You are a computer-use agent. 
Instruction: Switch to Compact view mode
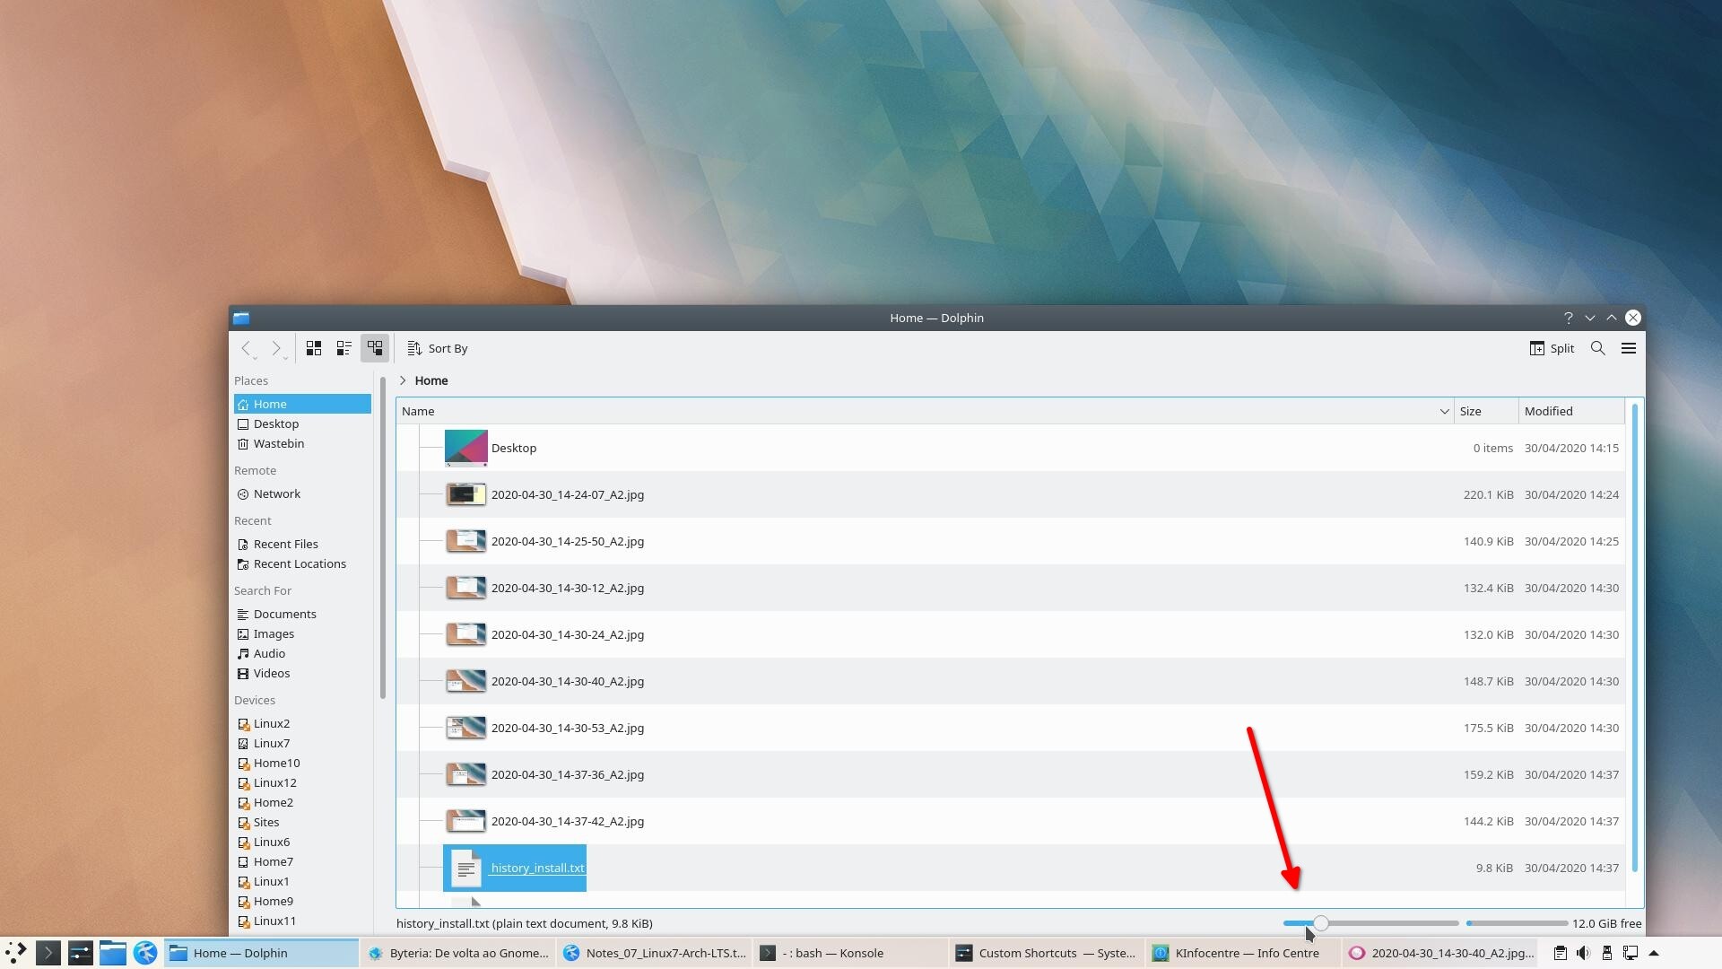[x=344, y=348]
